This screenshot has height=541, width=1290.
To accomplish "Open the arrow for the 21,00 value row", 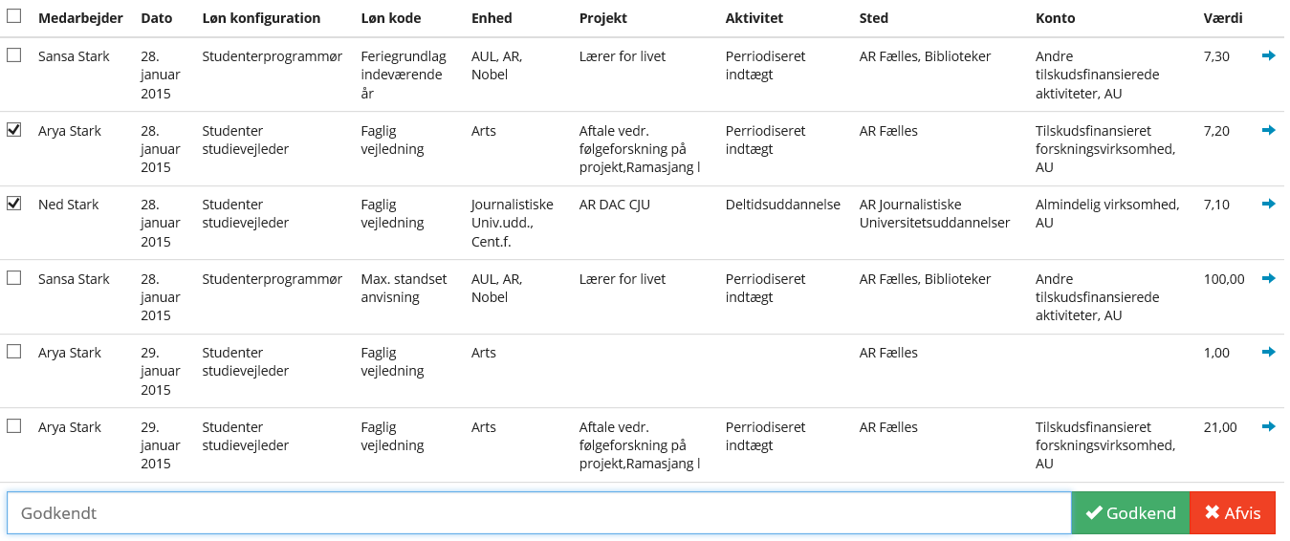I will 1269,427.
